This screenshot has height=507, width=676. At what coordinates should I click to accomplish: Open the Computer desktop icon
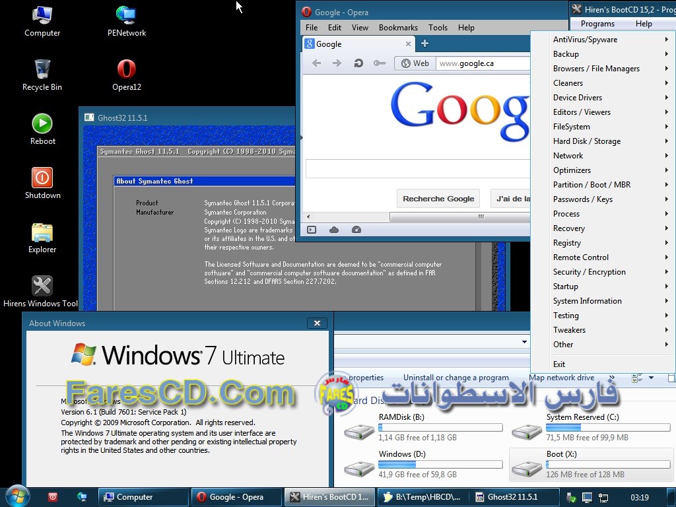42,22
